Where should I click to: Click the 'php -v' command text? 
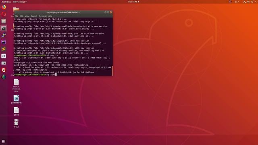[x=54, y=56]
